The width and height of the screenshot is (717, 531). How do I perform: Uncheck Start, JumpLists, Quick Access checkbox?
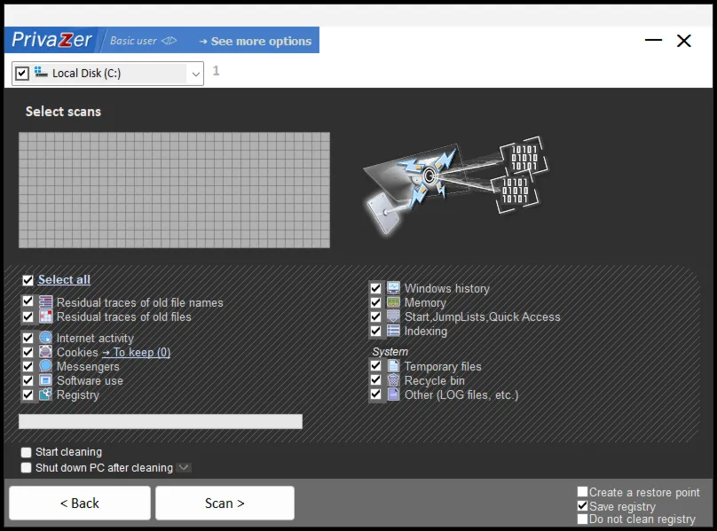coord(375,316)
